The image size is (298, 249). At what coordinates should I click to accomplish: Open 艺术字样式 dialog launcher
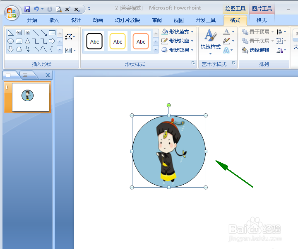(234, 63)
